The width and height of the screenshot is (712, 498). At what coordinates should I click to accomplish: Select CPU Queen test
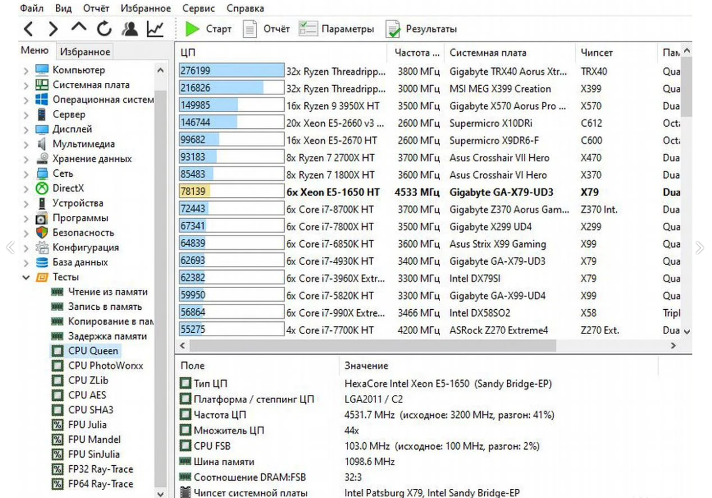coord(93,351)
